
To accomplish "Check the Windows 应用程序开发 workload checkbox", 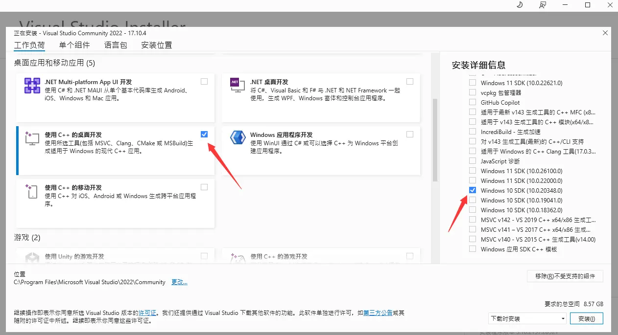I will (410, 134).
